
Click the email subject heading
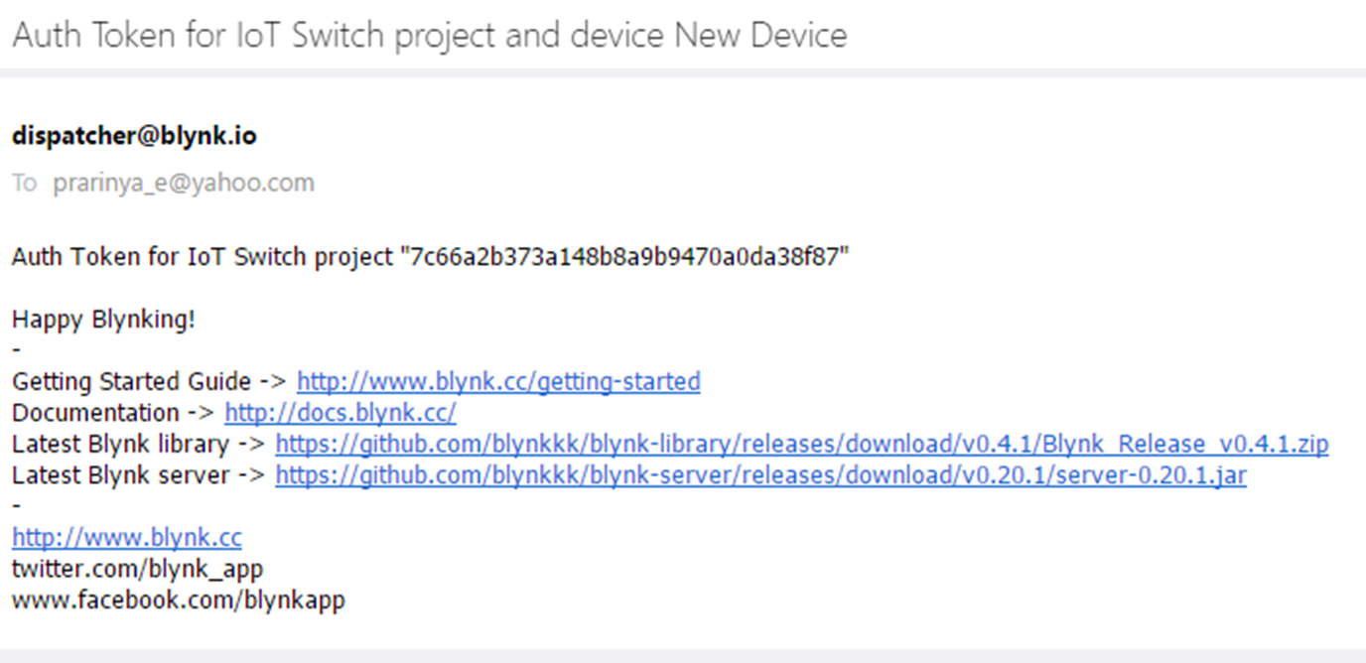tap(429, 36)
